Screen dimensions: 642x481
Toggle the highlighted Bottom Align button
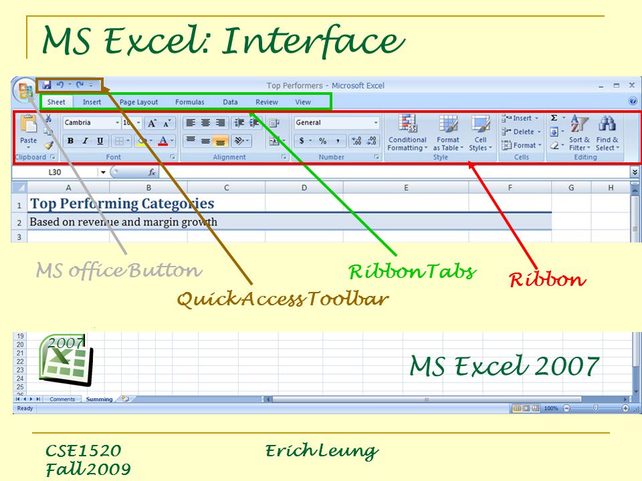pos(220,141)
